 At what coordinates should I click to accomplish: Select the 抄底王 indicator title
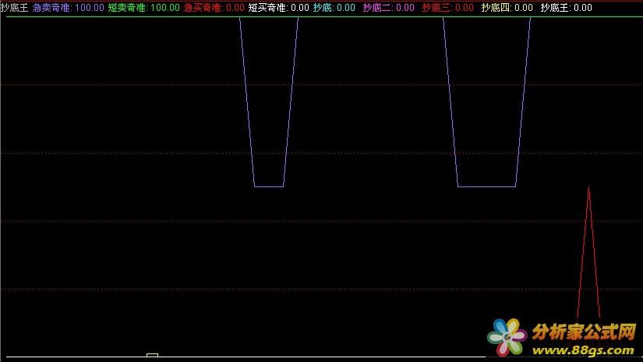click(14, 7)
